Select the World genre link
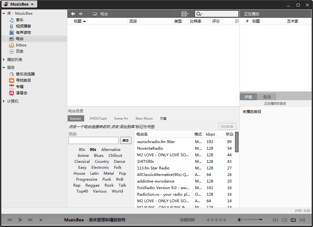This screenshot has height=227, width=313. tap(117, 191)
